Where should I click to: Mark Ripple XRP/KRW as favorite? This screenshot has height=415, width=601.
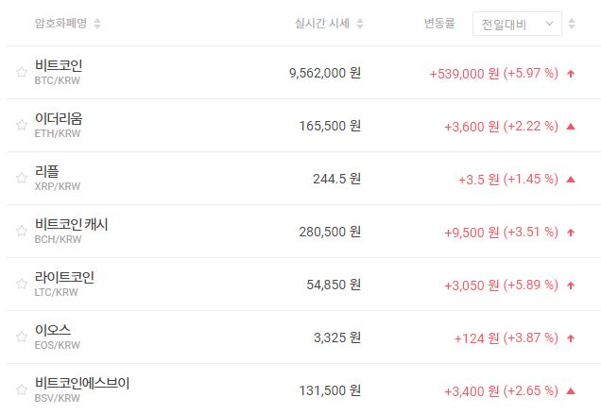(21, 178)
